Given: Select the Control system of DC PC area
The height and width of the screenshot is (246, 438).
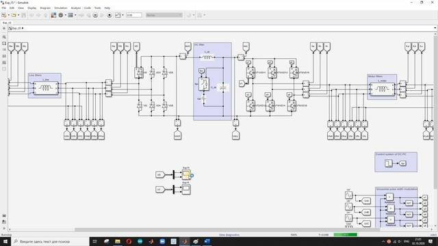Looking at the screenshot, I should (x=396, y=162).
